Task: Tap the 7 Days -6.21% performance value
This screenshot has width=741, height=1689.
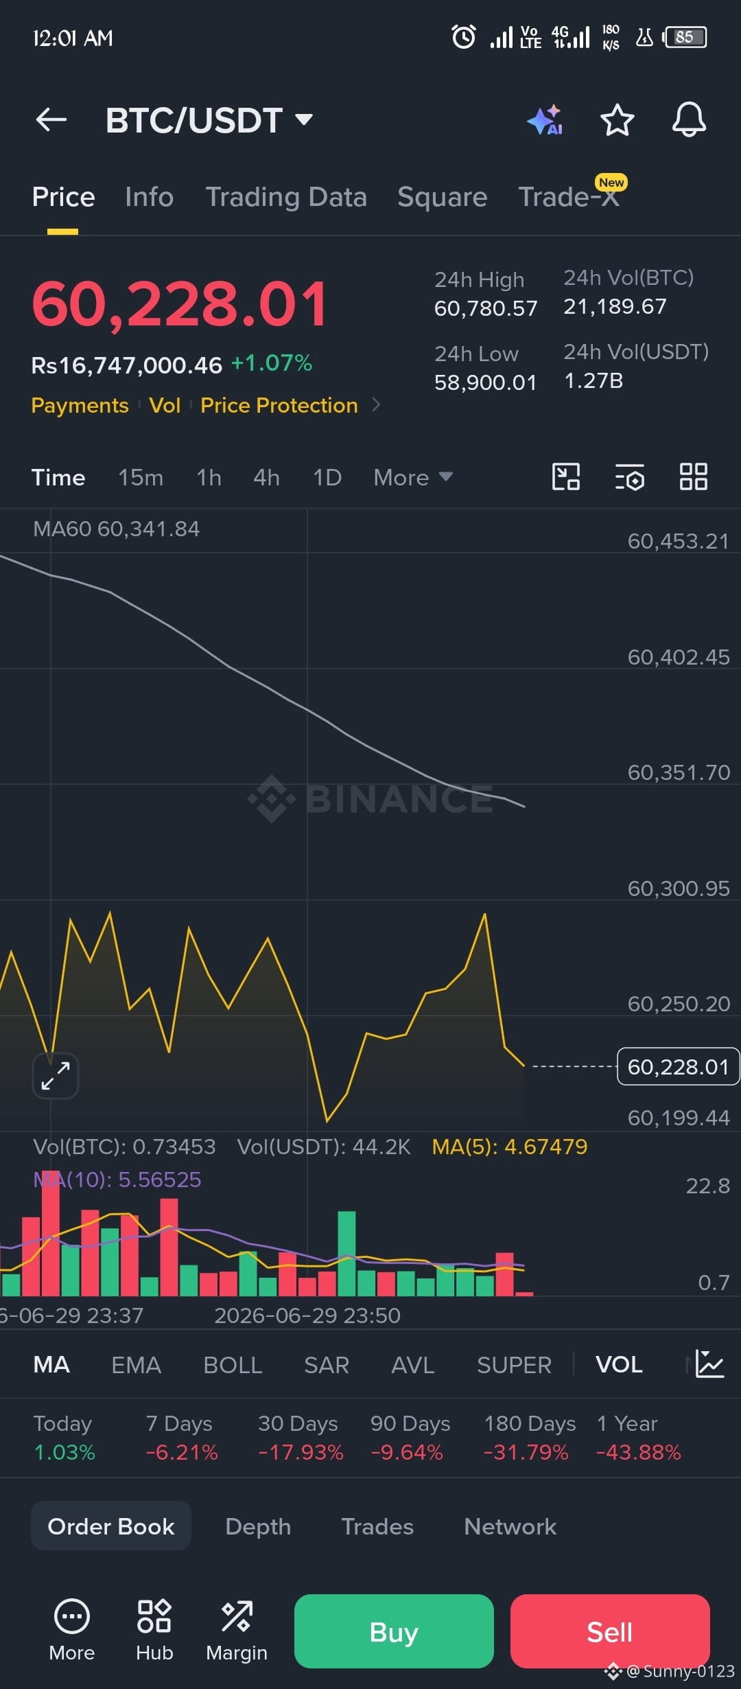Action: (182, 1452)
